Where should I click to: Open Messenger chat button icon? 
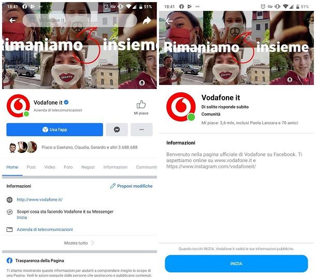(x=117, y=129)
